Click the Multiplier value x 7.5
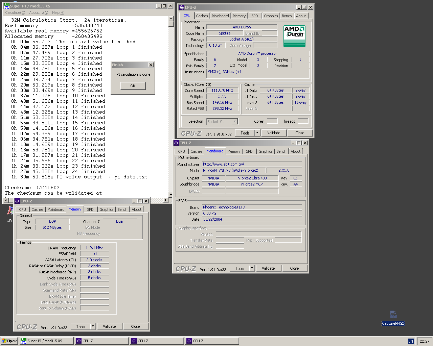433x346 pixels. pos(222,97)
